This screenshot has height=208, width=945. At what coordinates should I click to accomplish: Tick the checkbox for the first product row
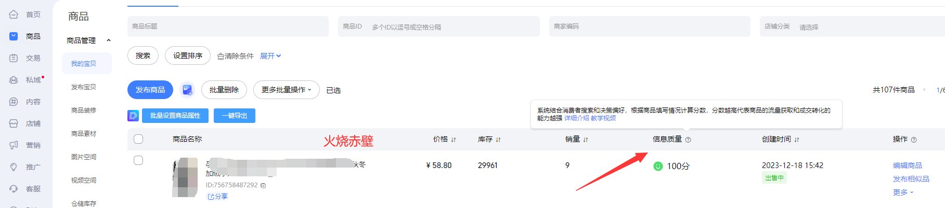(x=138, y=160)
